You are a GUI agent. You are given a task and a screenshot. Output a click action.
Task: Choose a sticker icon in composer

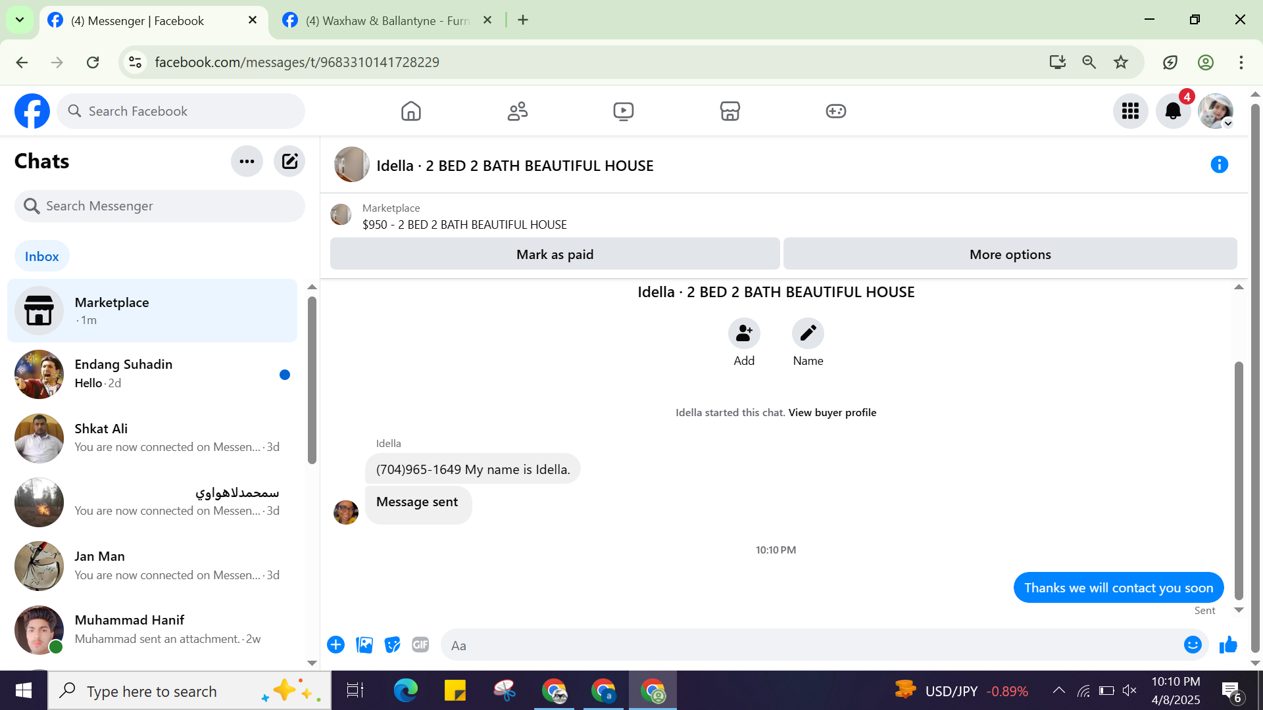(x=392, y=645)
